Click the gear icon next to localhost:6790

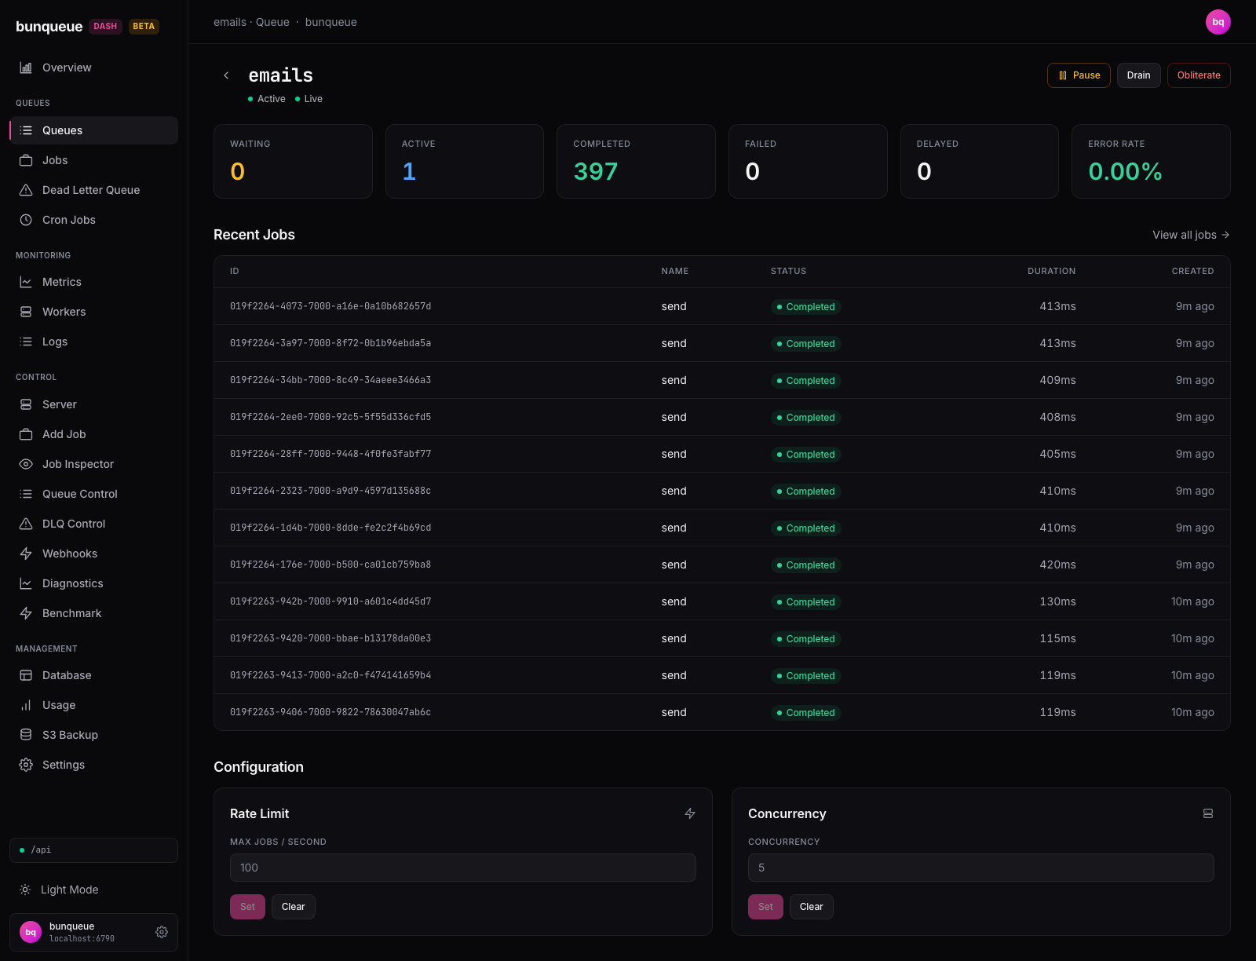(x=162, y=932)
